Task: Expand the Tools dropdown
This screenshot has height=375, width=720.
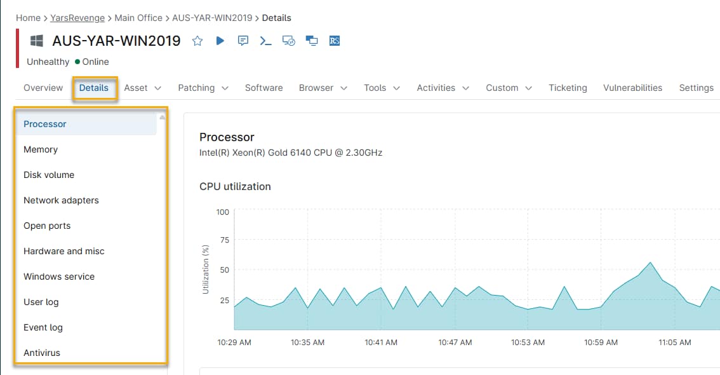Action: pyautogui.click(x=382, y=88)
